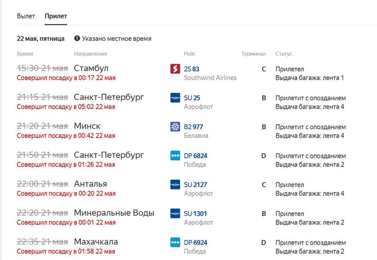
Task: Open flight link SU 25
Action: (192, 98)
